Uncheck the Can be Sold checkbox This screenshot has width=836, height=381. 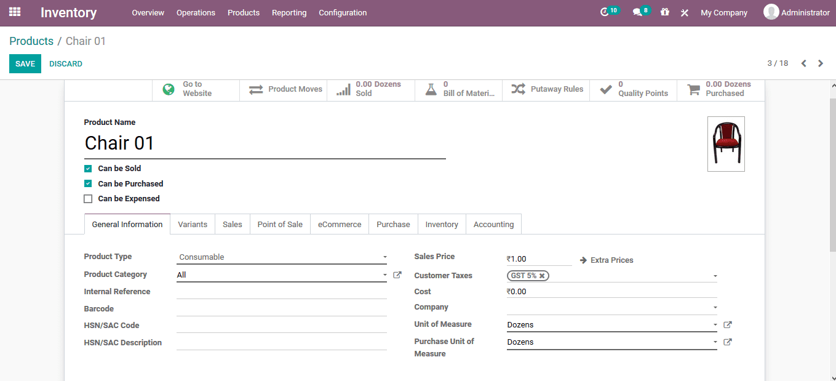click(88, 168)
